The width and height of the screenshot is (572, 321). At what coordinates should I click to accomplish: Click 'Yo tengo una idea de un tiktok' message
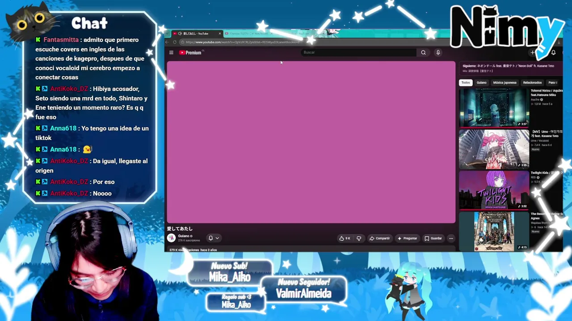click(92, 133)
